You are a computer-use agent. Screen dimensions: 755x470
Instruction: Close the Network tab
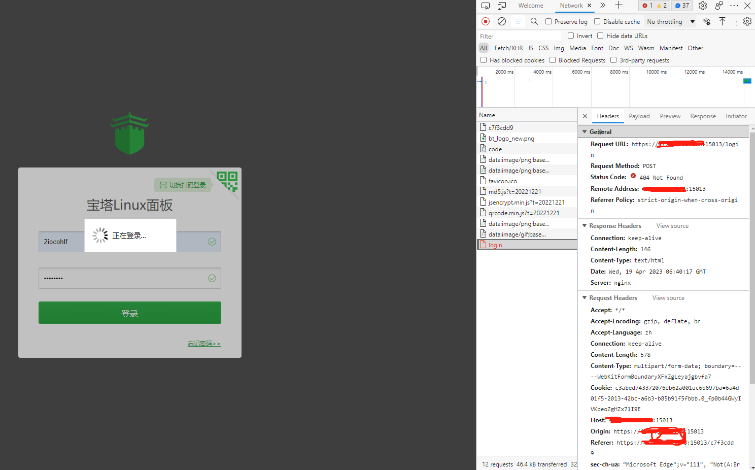(590, 6)
